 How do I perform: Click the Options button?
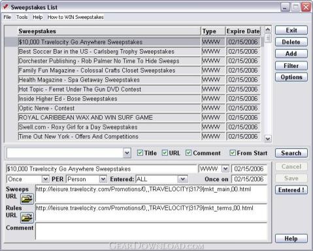tap(291, 77)
